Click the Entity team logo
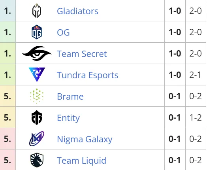Image resolution: width=207 pixels, height=170 pixels. 37,117
